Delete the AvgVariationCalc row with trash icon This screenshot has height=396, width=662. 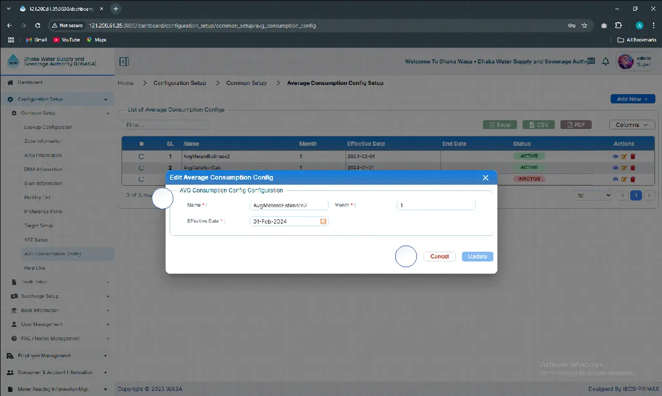(632, 168)
